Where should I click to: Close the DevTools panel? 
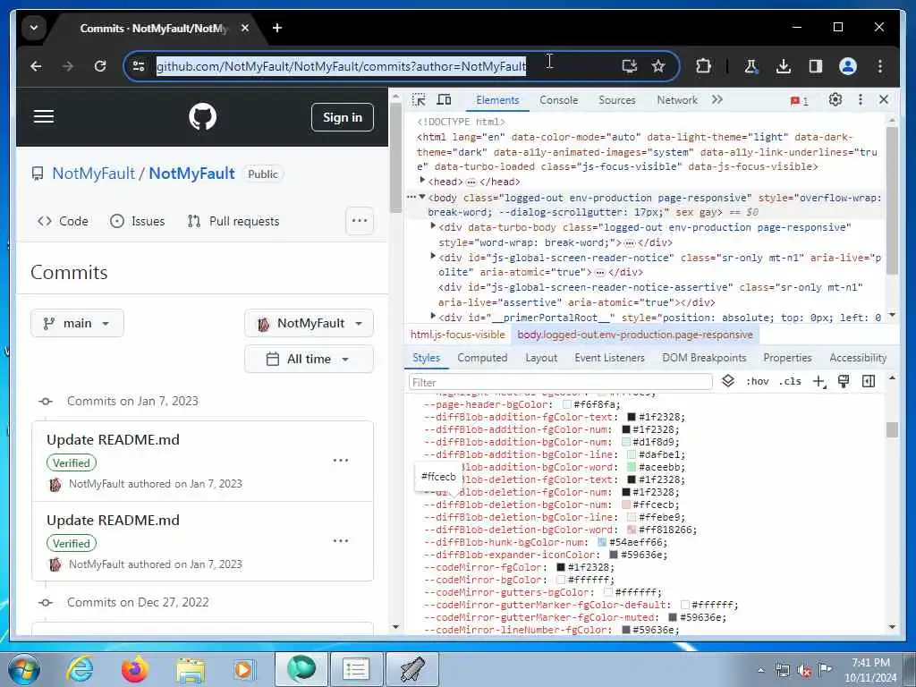[x=884, y=100]
